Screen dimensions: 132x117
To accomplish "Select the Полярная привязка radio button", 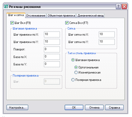I will click(73, 80).
